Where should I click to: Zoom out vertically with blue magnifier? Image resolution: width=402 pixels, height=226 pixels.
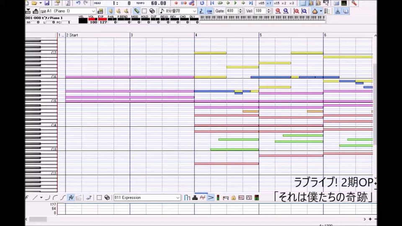(x=304, y=11)
